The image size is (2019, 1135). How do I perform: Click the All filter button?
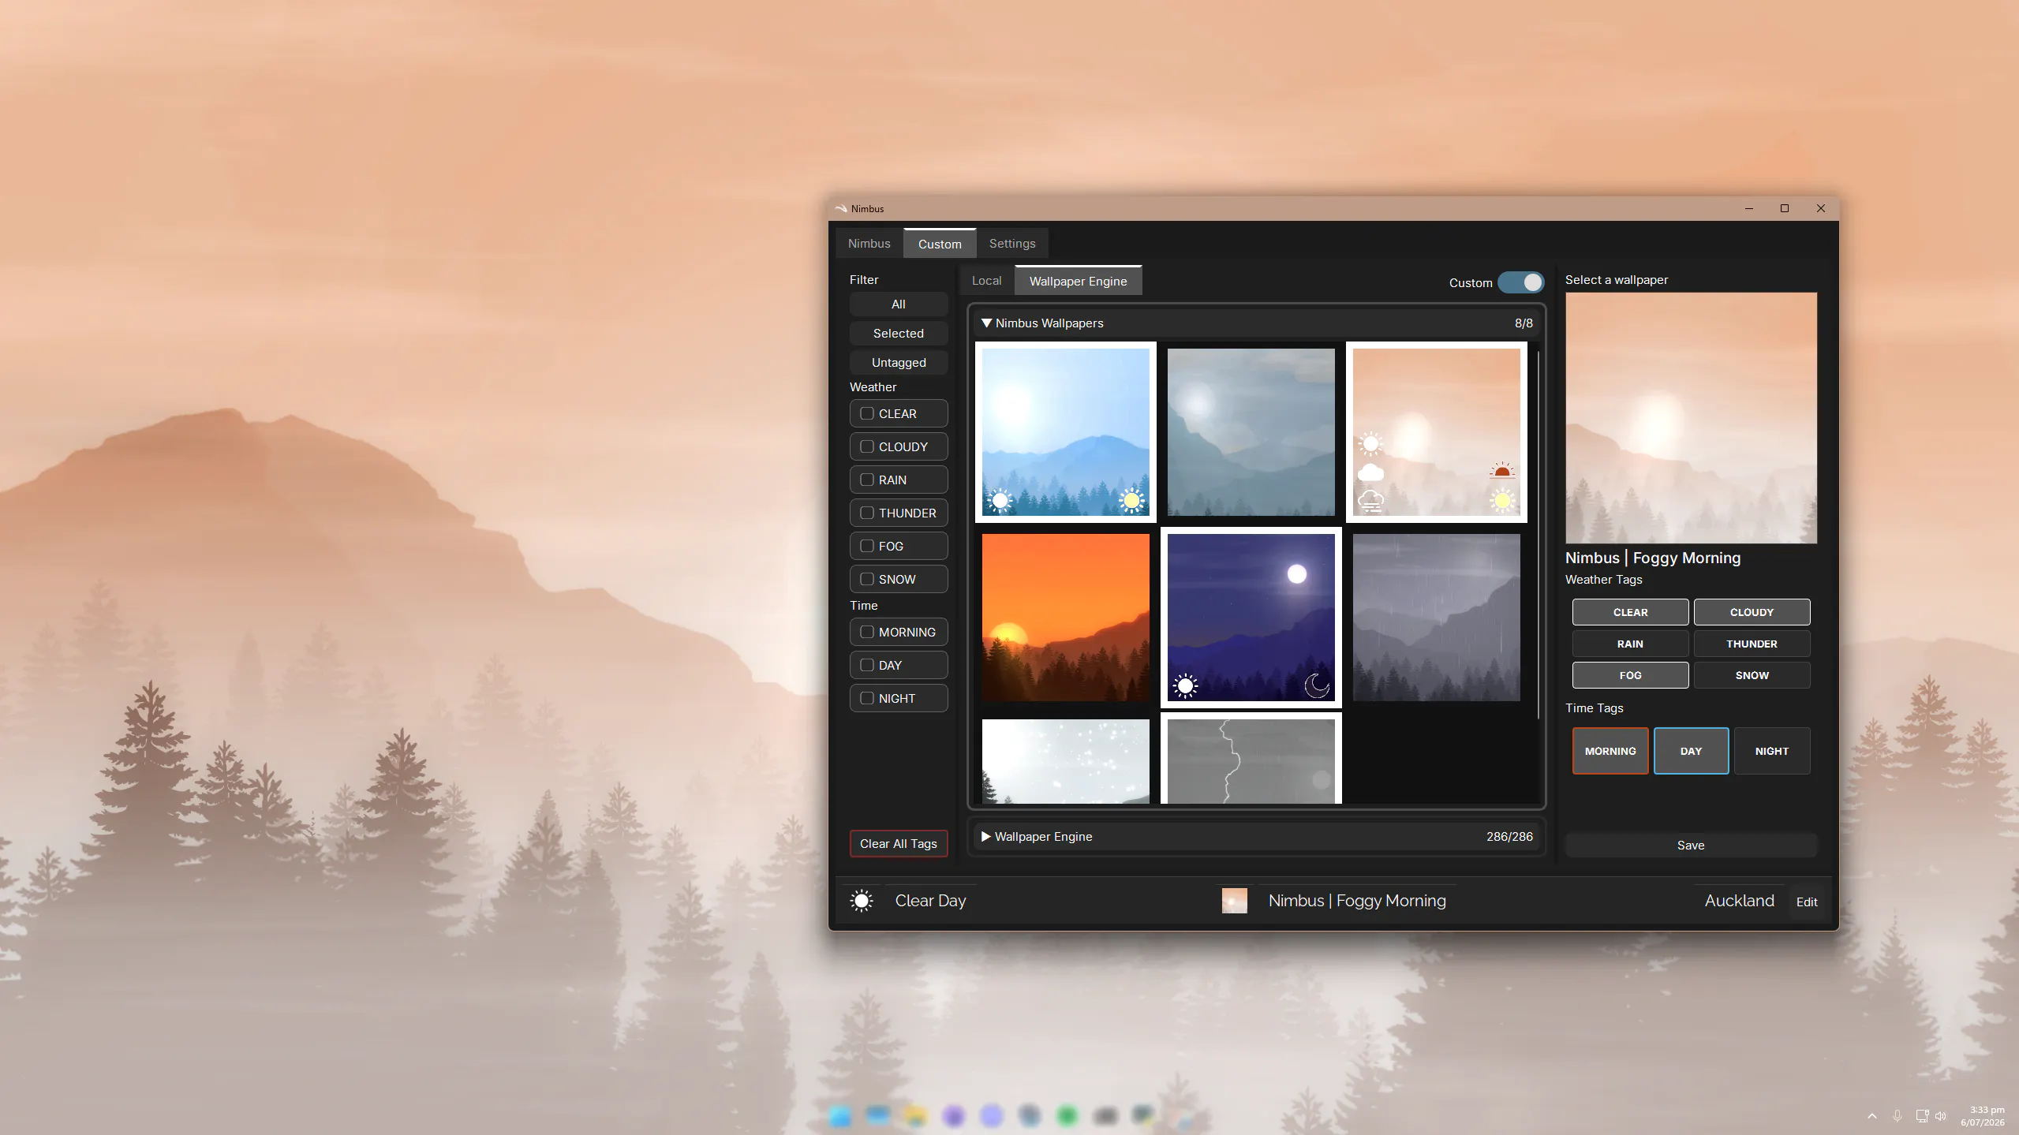point(898,304)
